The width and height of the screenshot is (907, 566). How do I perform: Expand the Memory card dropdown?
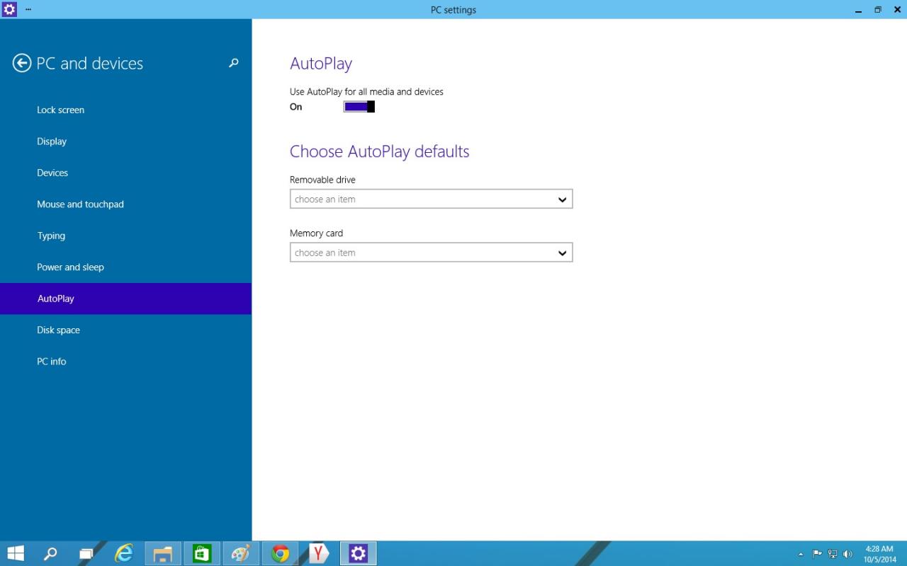(431, 253)
